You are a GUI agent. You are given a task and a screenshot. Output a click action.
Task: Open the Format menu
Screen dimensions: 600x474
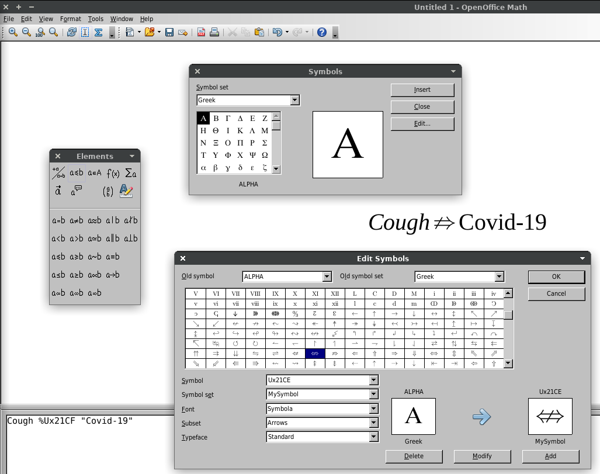(70, 19)
